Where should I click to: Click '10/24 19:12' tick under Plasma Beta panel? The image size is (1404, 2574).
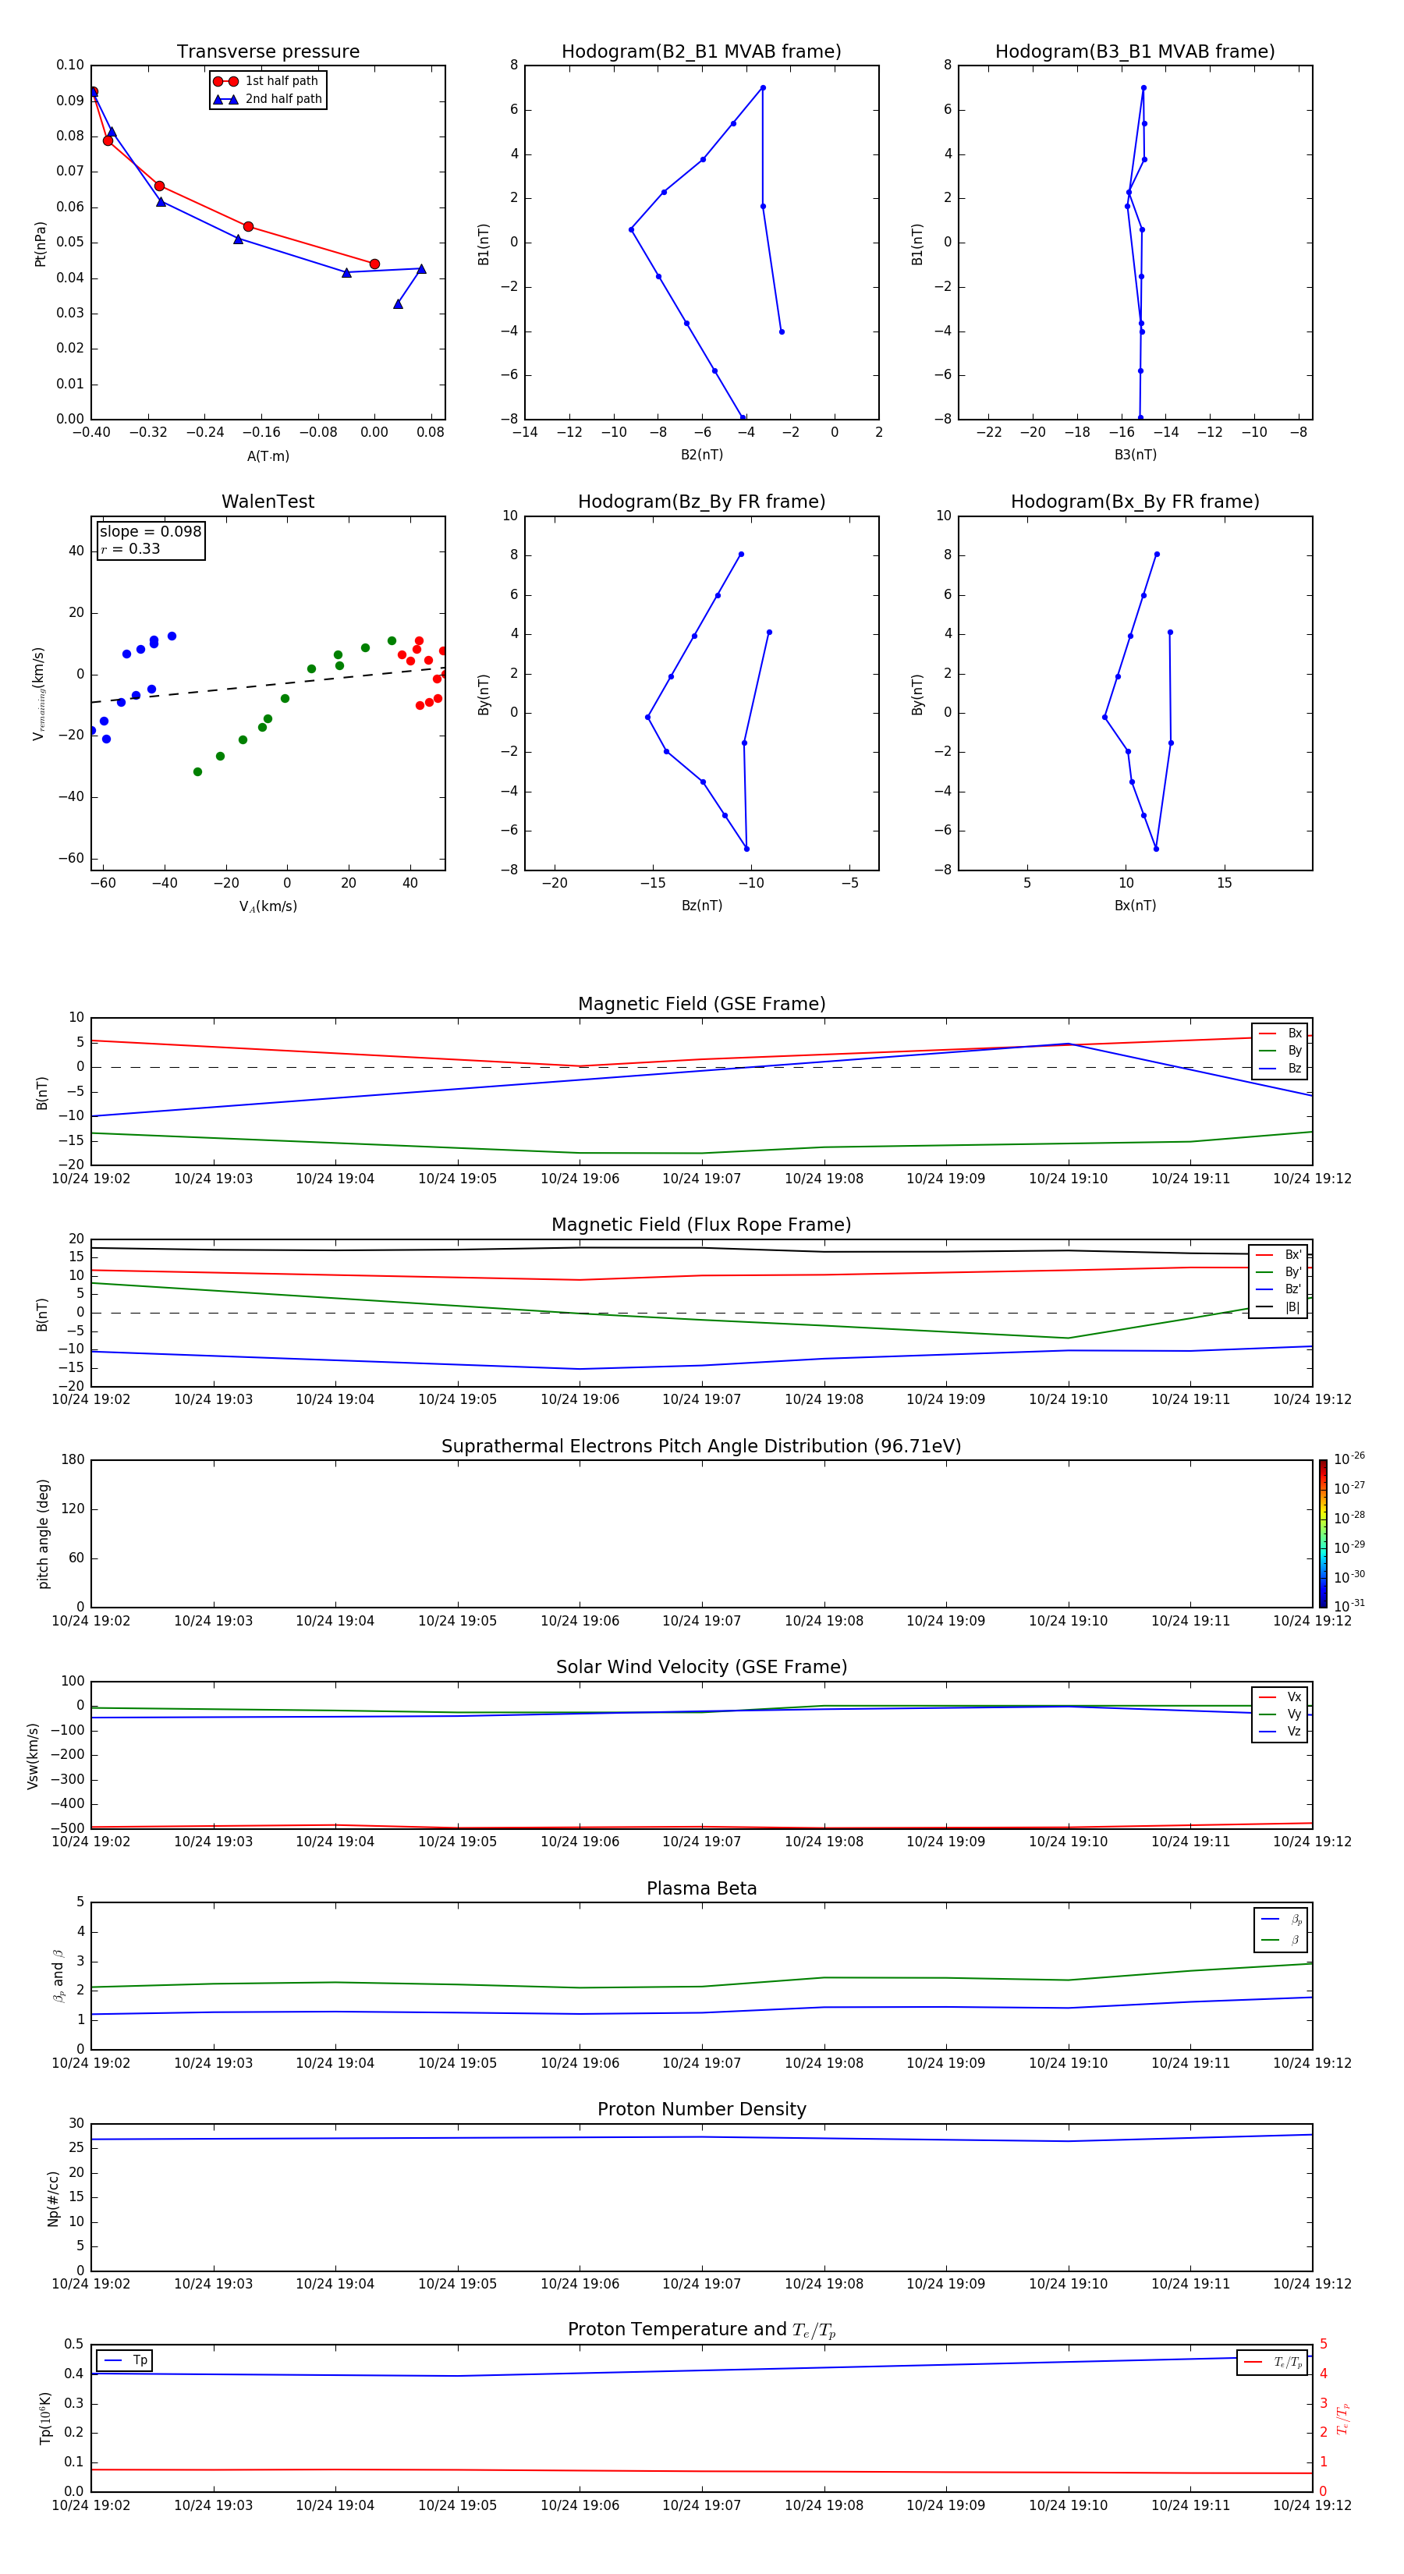point(1312,2062)
